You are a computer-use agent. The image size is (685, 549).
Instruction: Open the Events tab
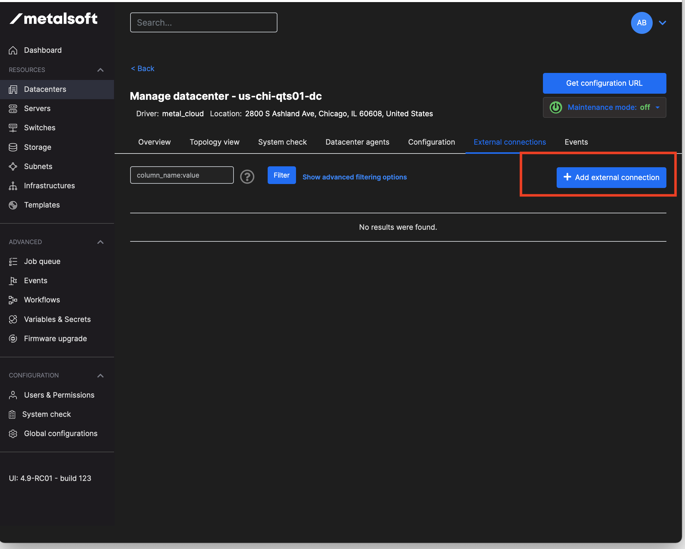click(x=576, y=142)
